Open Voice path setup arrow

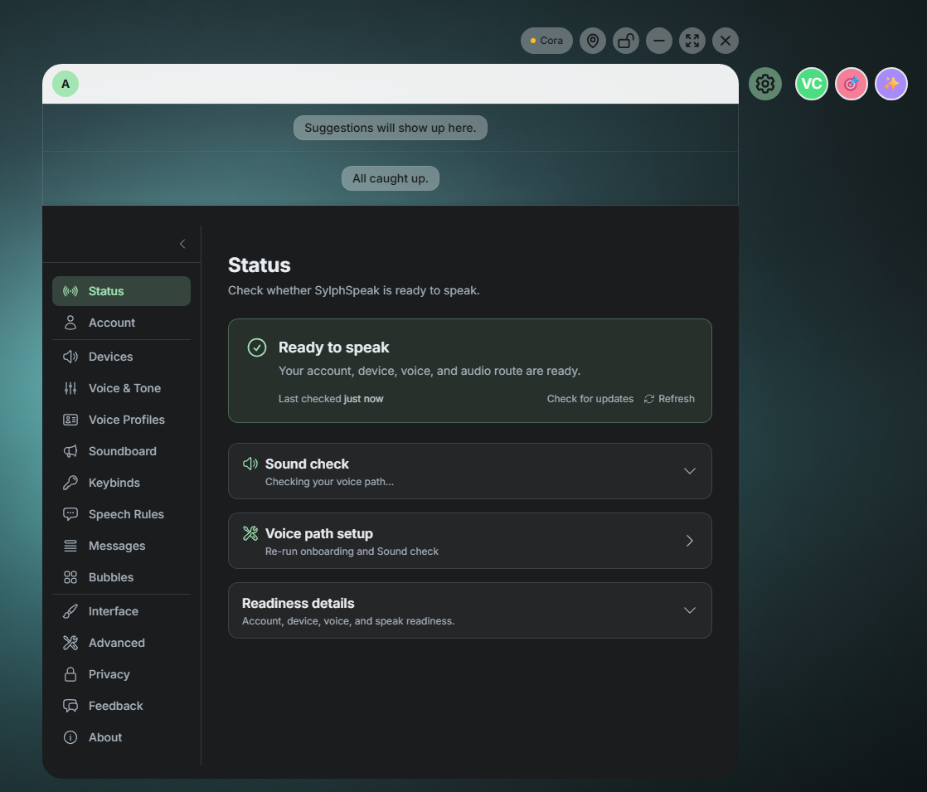(x=689, y=541)
